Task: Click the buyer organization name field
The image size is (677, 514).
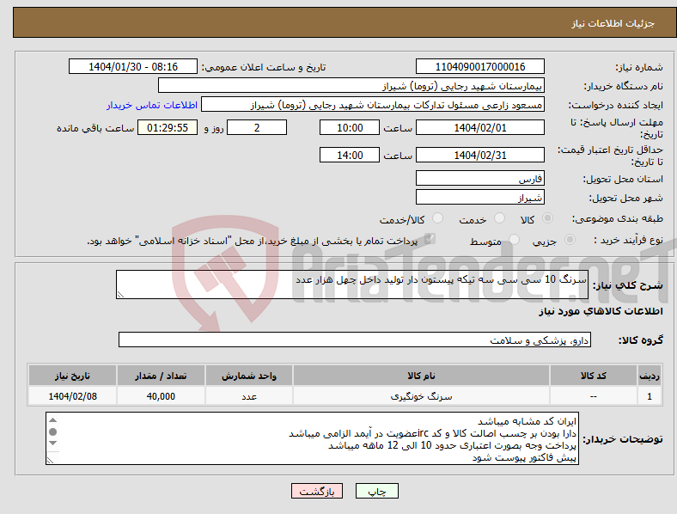Action: pos(351,85)
